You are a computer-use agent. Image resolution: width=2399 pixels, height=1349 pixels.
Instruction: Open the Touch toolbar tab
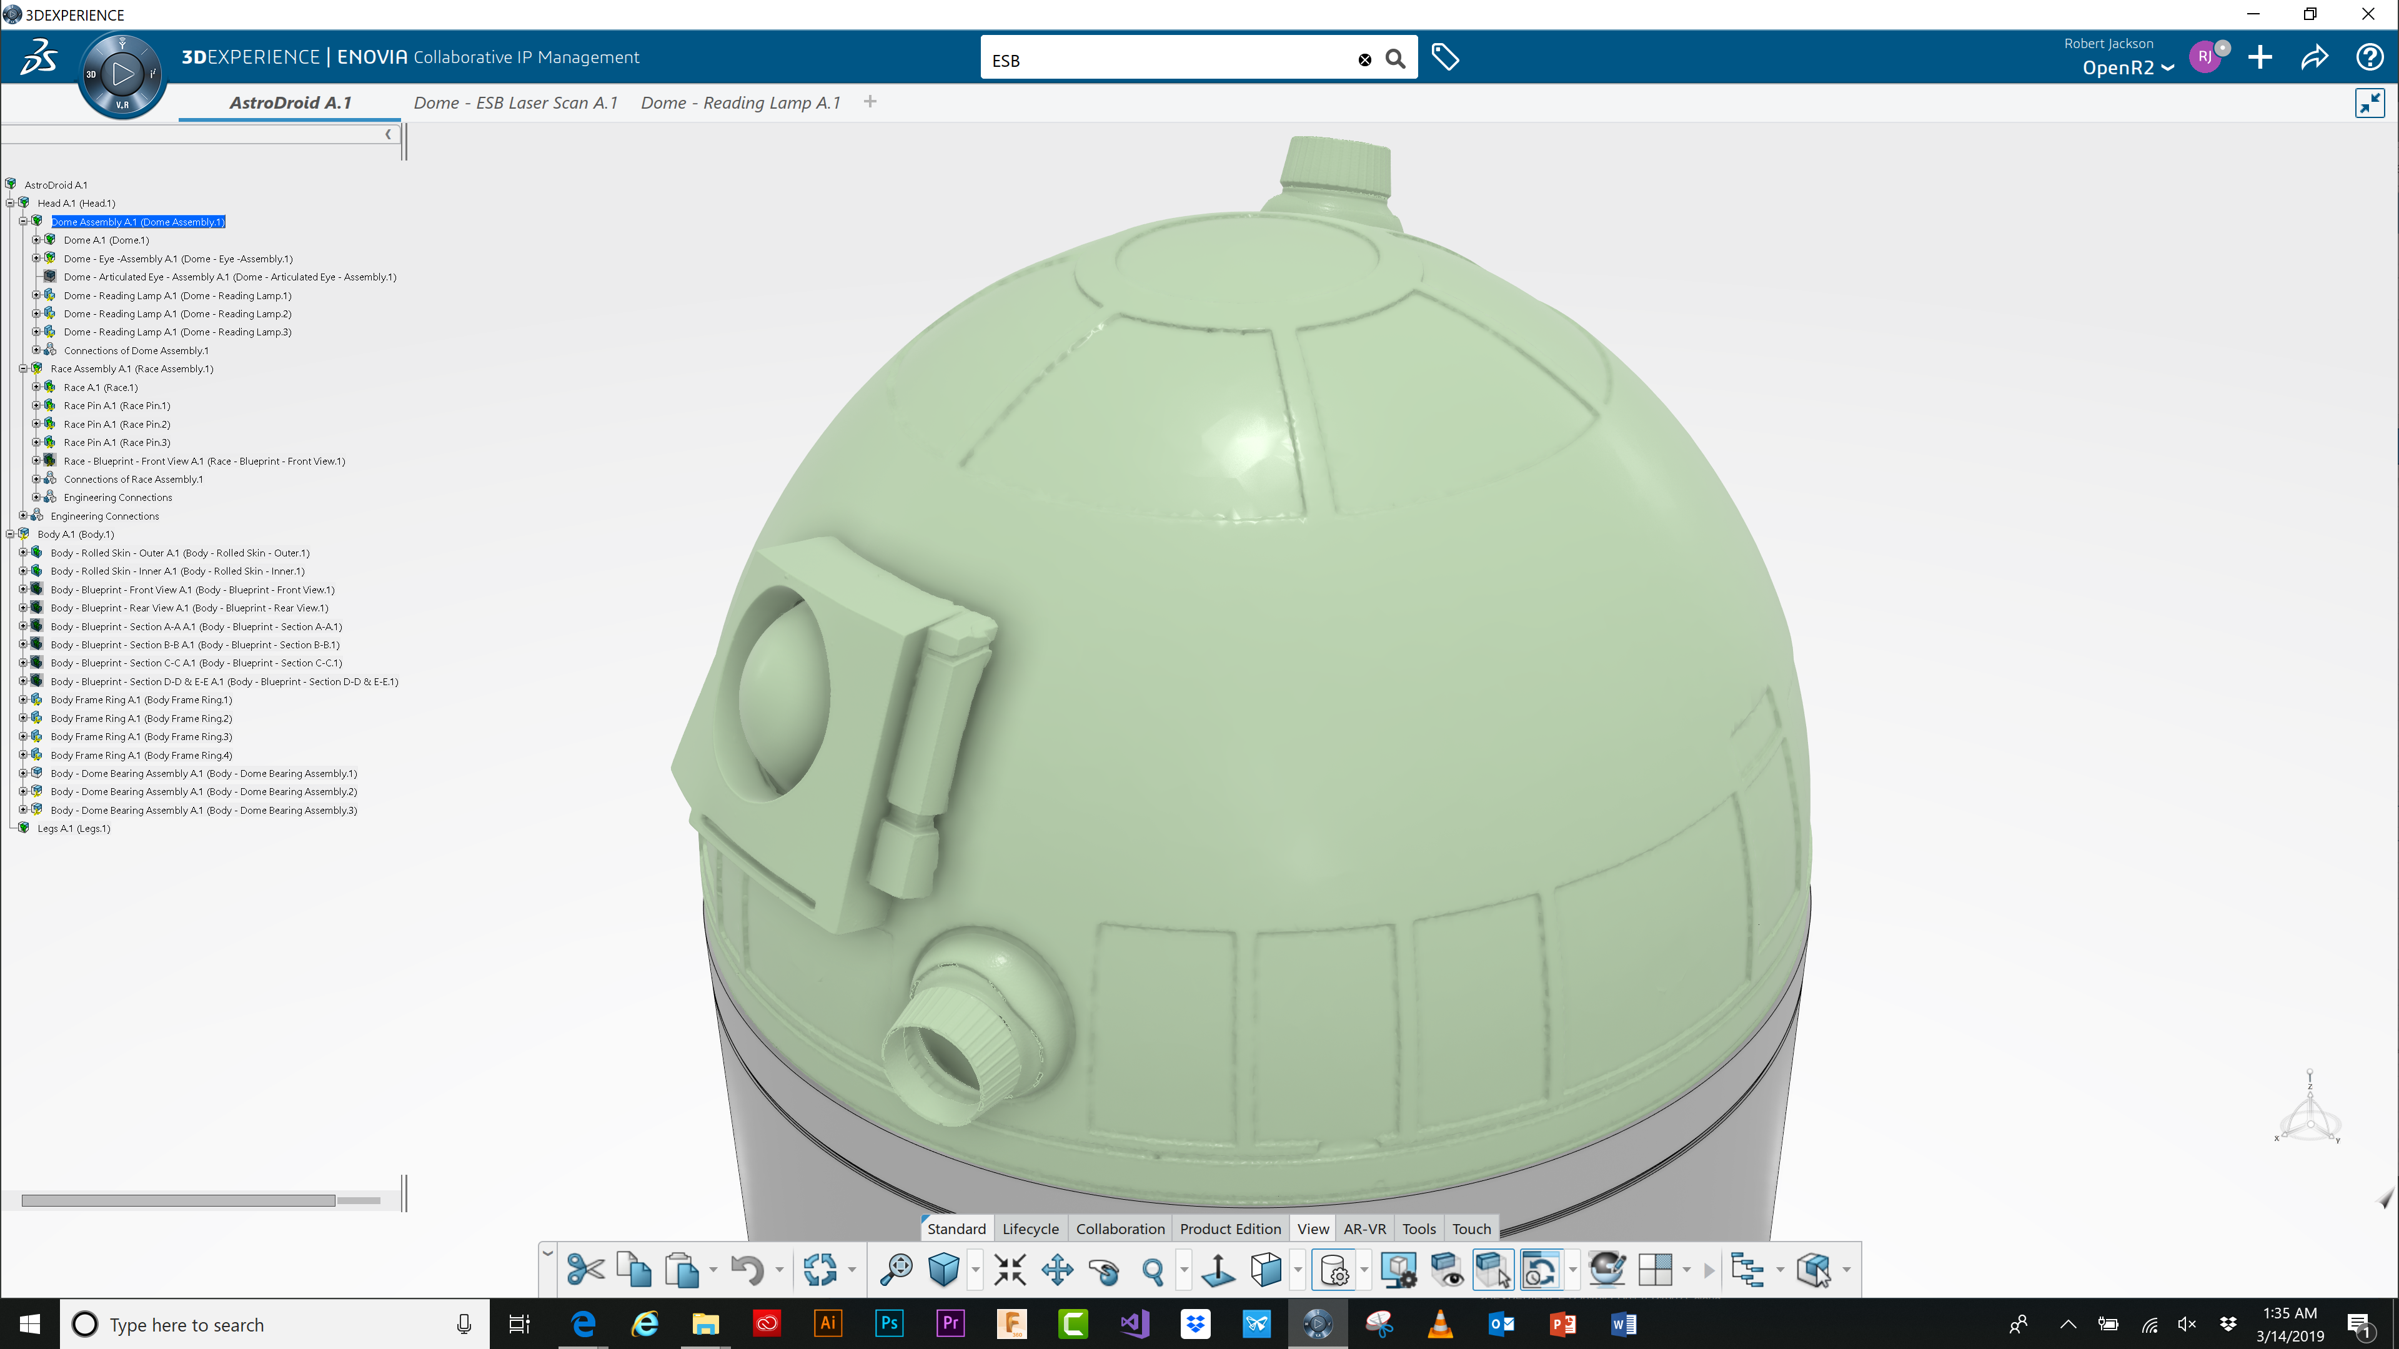[1471, 1229]
